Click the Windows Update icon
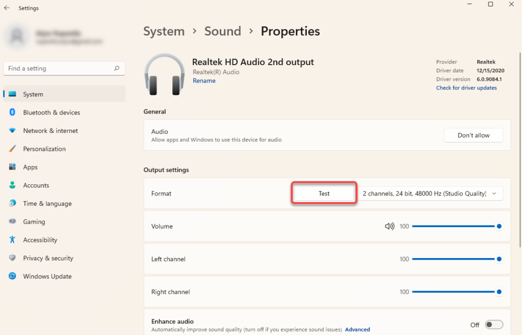Screen dimensions: 522x335 click(12, 276)
